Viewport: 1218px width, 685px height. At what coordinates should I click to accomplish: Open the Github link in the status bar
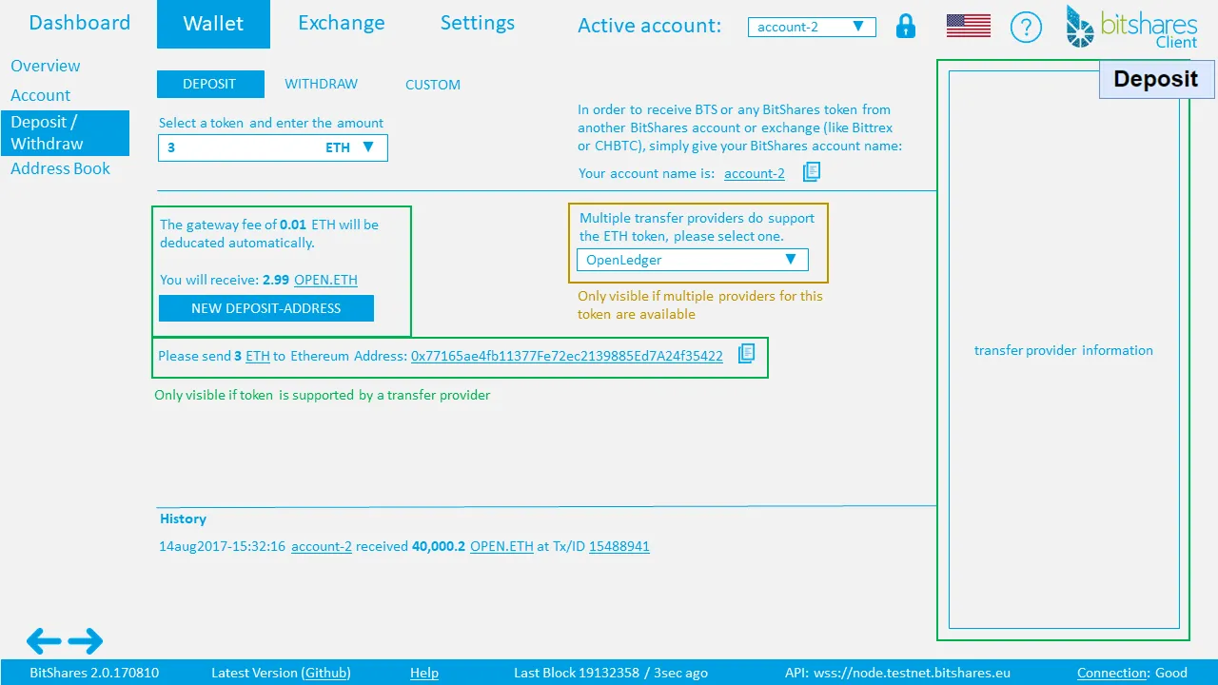(x=326, y=673)
